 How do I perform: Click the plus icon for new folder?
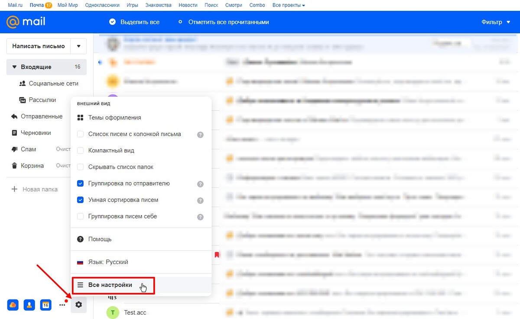pos(14,189)
